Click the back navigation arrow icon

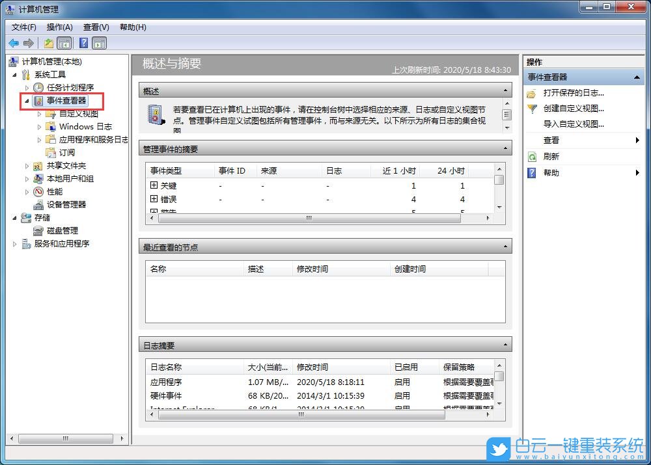[14, 43]
